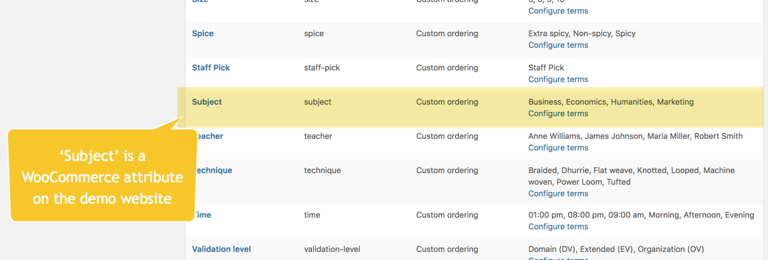Click the 'staff-pick' slug text

click(322, 67)
